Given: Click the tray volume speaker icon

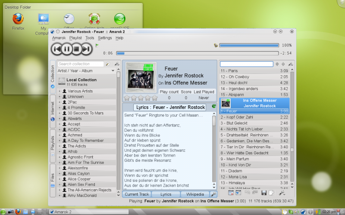Looking at the screenshot, I should click(x=296, y=212).
